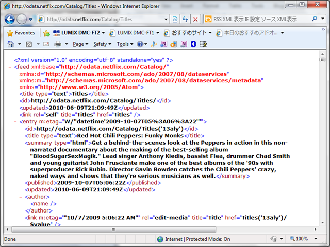Click the xml version declaration line
The image size is (330, 247).
tap(93, 60)
